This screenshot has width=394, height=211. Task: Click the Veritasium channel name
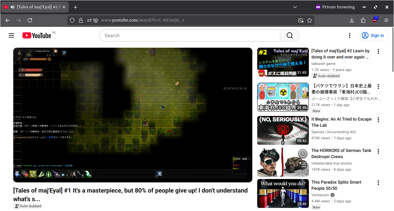click(x=320, y=195)
